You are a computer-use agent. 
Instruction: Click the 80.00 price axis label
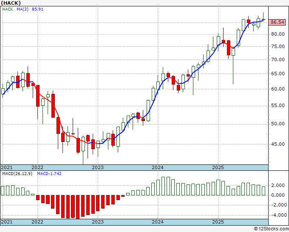click(x=278, y=34)
